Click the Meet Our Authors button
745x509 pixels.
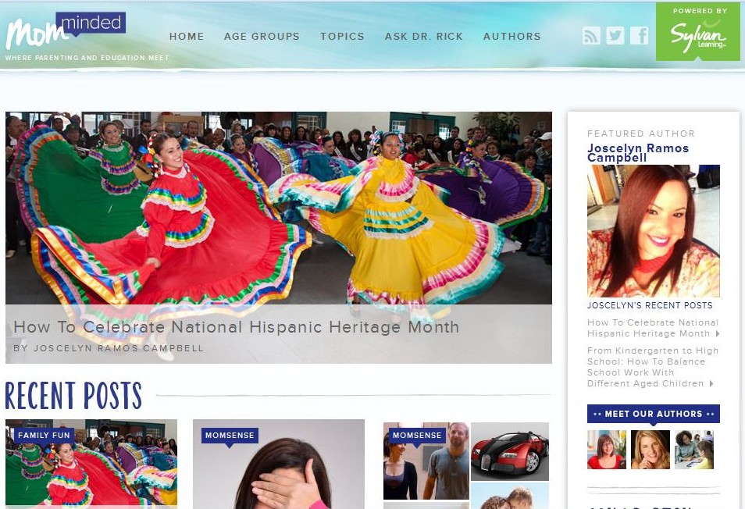pyautogui.click(x=654, y=414)
